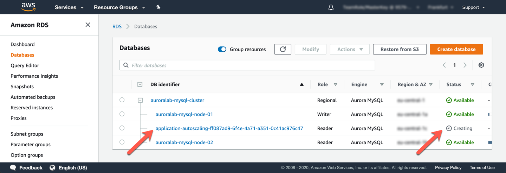Open auroralab-mysql-node-01 link
The width and height of the screenshot is (506, 173).
click(x=184, y=114)
